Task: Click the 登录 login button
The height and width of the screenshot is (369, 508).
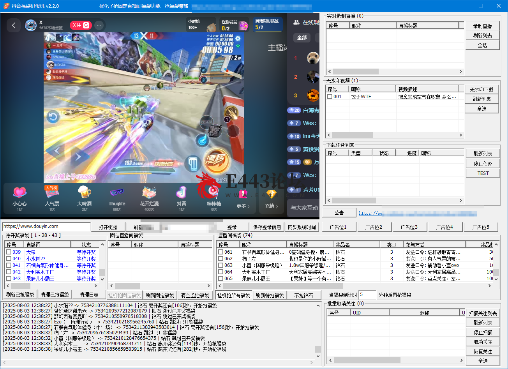Action: [x=232, y=227]
